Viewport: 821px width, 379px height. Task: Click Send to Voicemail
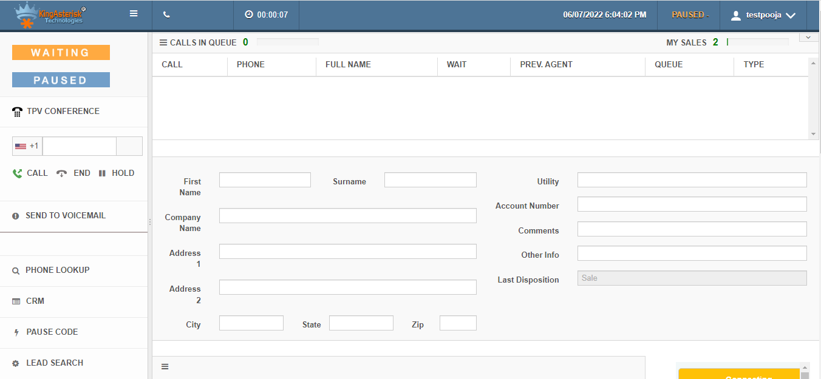(65, 216)
